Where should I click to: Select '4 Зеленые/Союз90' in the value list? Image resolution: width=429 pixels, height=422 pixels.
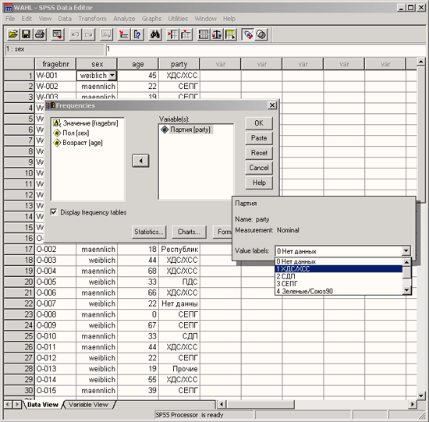click(x=339, y=291)
